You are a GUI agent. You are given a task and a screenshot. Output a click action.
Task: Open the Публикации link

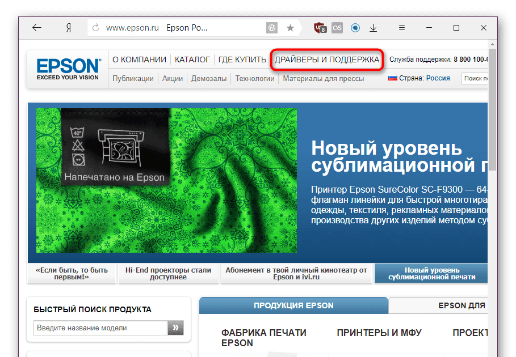pos(133,79)
